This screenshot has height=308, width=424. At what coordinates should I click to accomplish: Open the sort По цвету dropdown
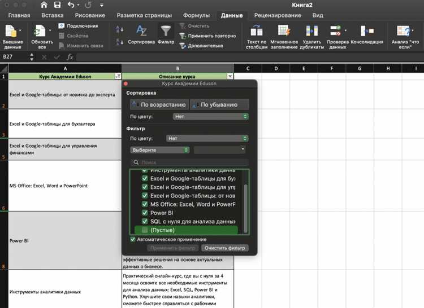pyautogui.click(x=210, y=117)
